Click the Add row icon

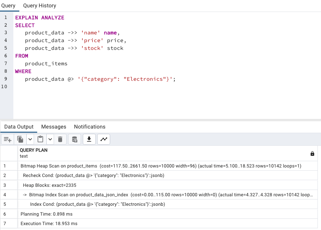[7, 139]
